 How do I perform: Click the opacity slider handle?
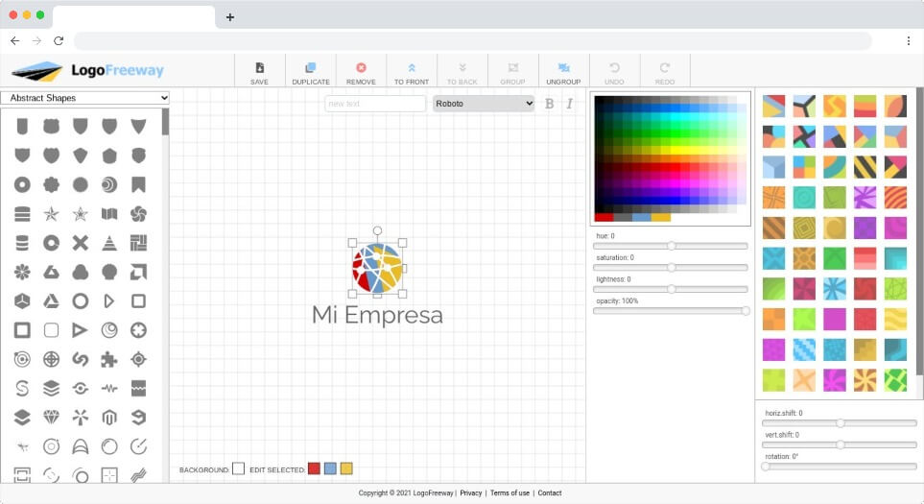tap(746, 311)
